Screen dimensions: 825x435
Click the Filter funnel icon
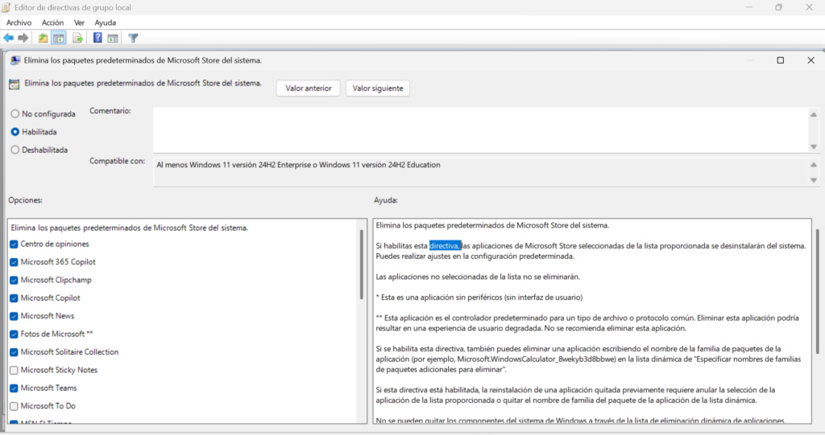[133, 38]
